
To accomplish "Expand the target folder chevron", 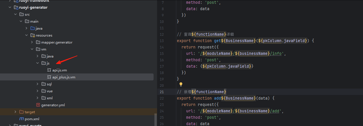I will tap(15, 112).
